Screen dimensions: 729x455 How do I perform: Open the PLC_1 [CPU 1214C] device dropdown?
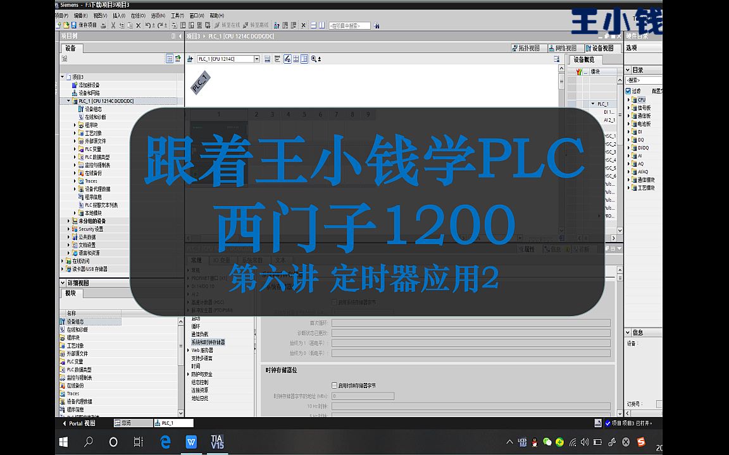pos(257,58)
